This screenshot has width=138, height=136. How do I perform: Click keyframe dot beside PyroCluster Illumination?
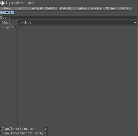click(1, 129)
